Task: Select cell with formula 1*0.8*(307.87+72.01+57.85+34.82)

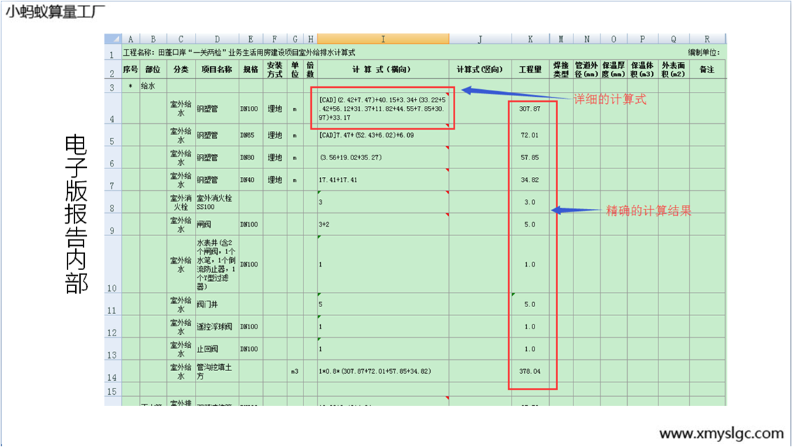Action: (x=383, y=371)
